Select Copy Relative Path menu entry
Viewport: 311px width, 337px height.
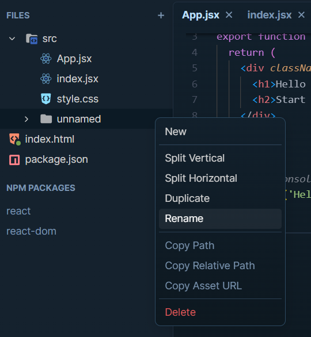click(x=220, y=266)
